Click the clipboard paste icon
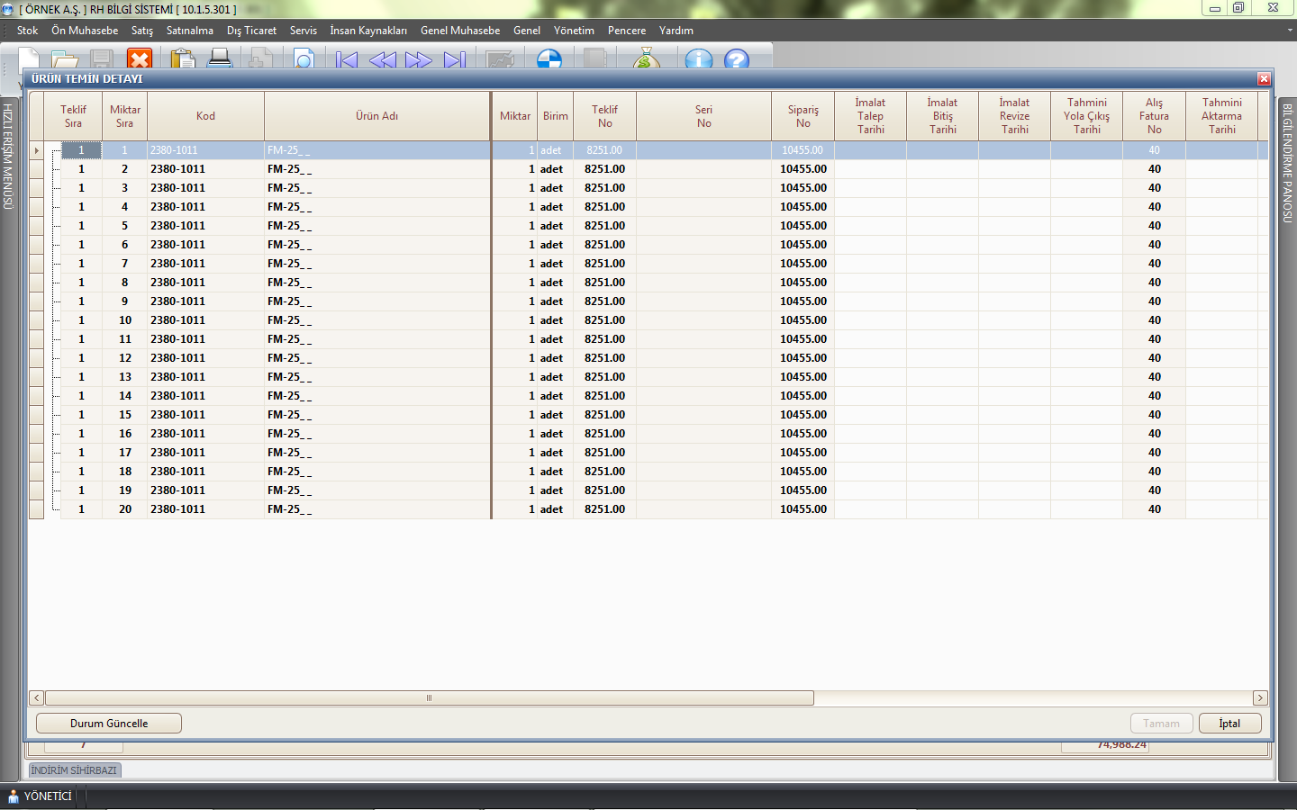Image resolution: width=1297 pixels, height=810 pixels. pos(183,59)
